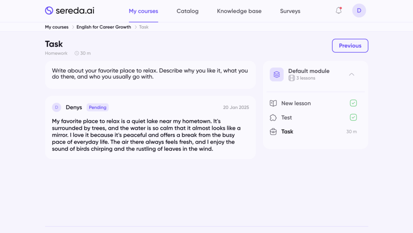Open the Catalog tab

[188, 11]
